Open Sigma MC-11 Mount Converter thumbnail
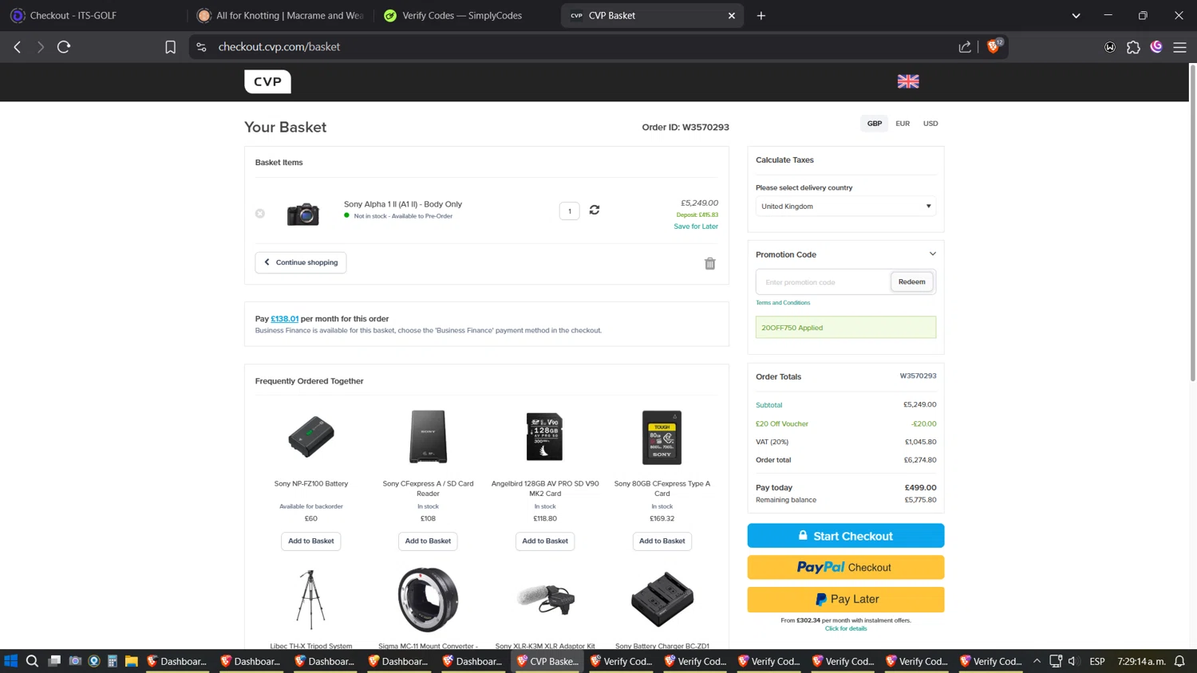Screen dimensions: 1197x673 (428, 600)
